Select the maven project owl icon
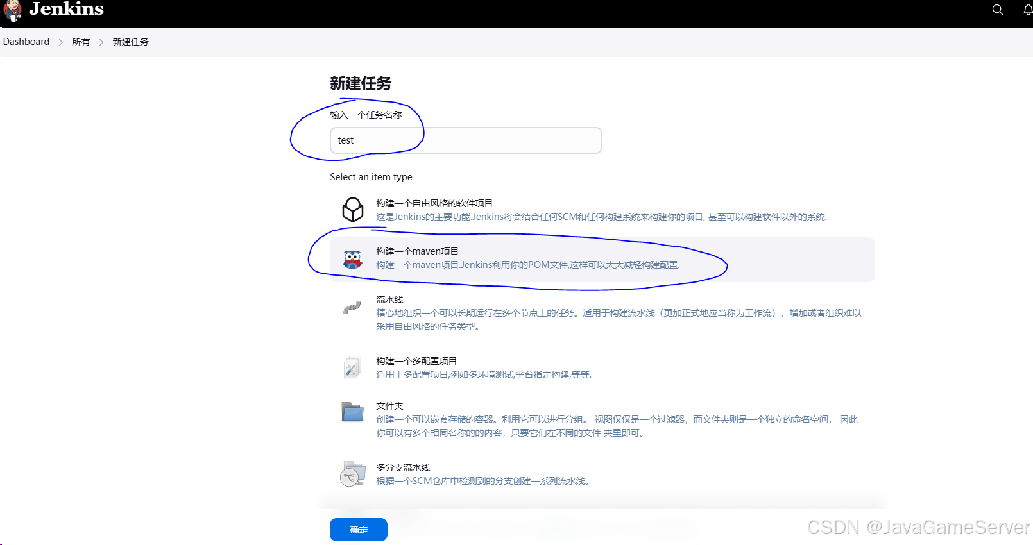1033x545 pixels. pyautogui.click(x=353, y=259)
